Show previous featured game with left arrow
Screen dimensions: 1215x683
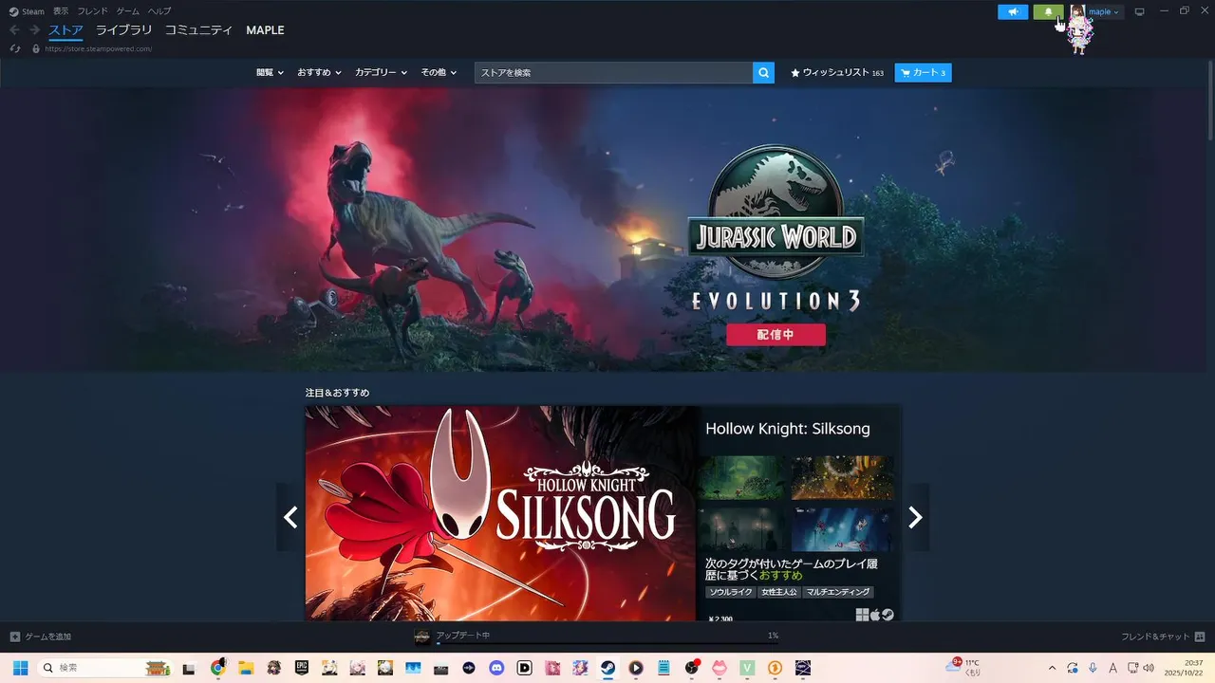[x=290, y=517]
